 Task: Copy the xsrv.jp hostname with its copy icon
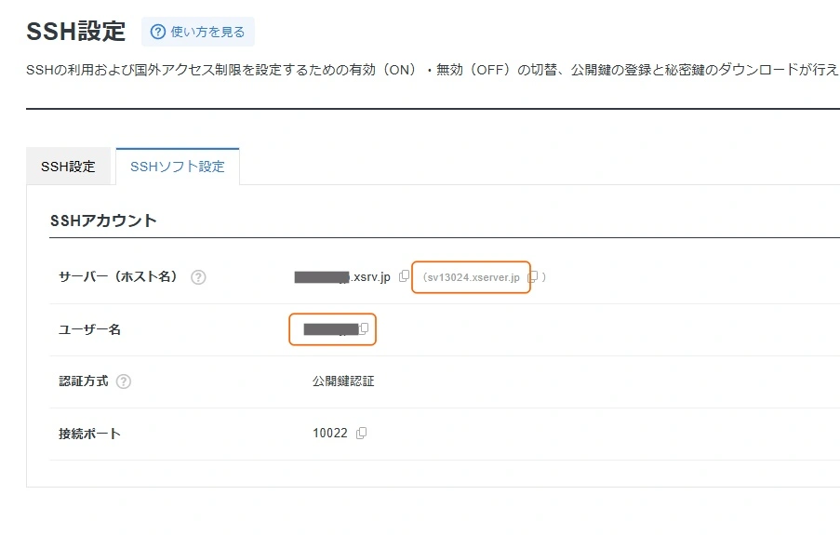404,276
